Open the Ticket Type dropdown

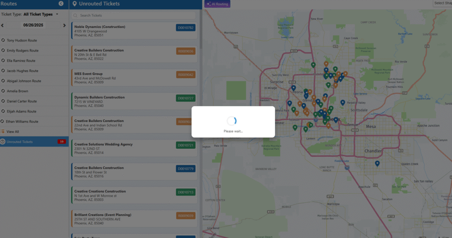pos(41,14)
